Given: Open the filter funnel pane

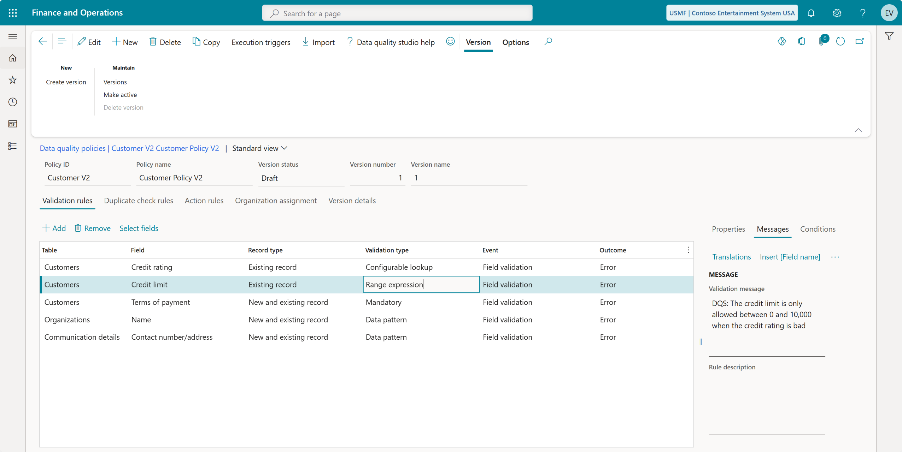Looking at the screenshot, I should point(889,36).
